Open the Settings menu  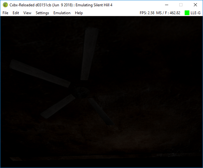tap(42, 13)
